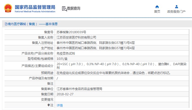Click the 数据查询 heading text
The width and height of the screenshot is (192, 110).
74,8
